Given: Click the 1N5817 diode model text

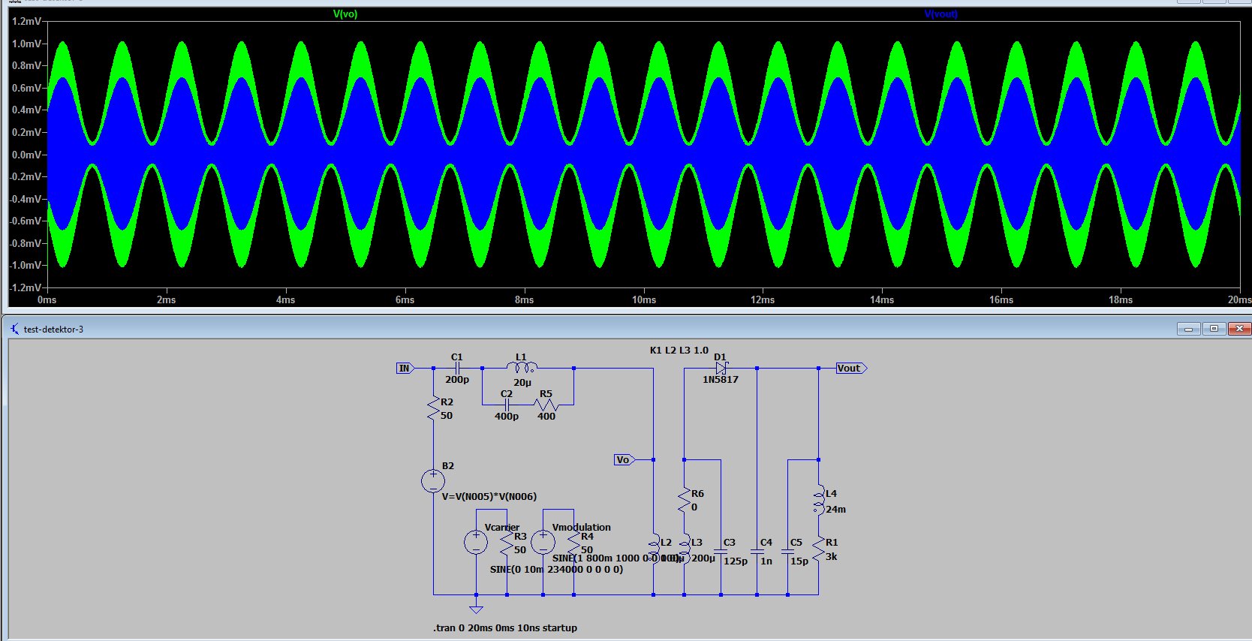Looking at the screenshot, I should click(721, 380).
